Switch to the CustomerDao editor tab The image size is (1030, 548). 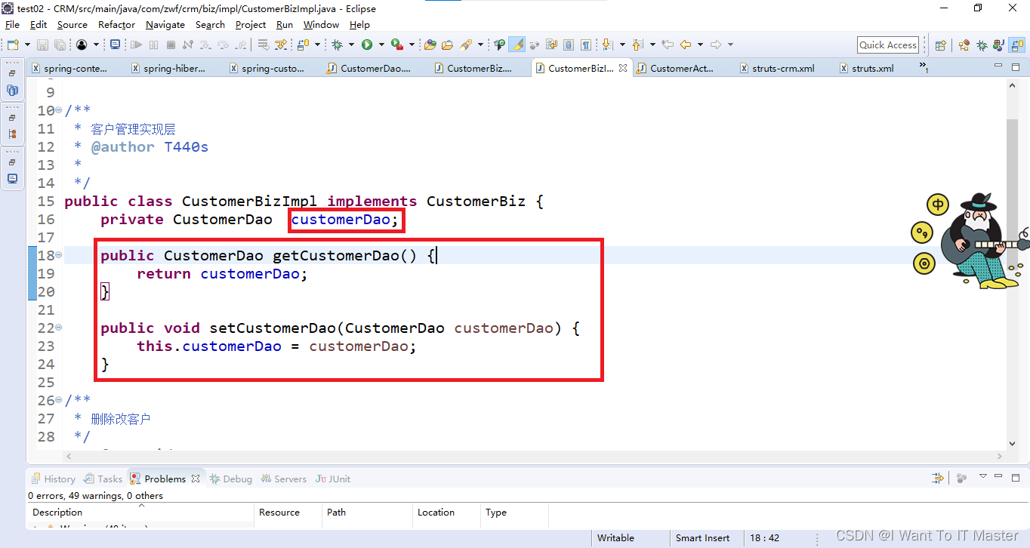click(x=370, y=68)
